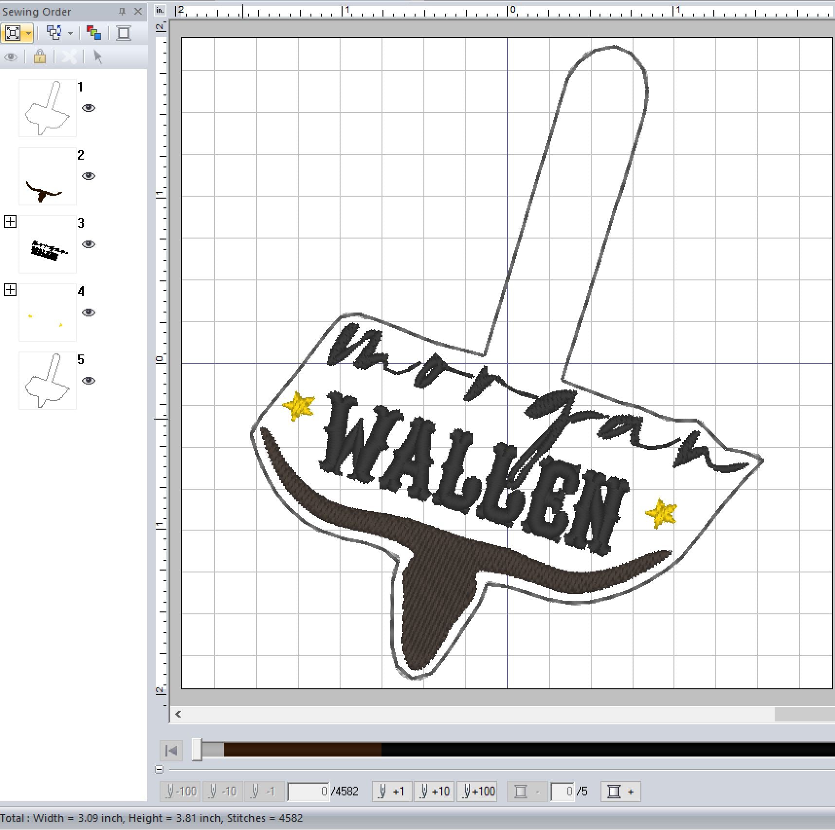Advance simulation by +100 stitches

(479, 792)
